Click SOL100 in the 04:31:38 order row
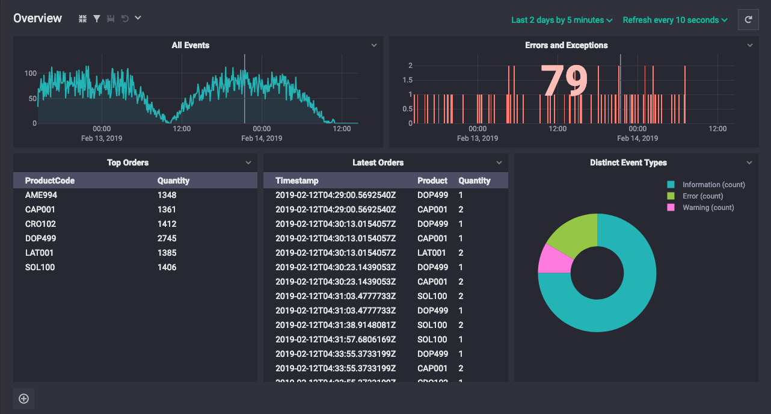This screenshot has height=414, width=771. [x=432, y=325]
